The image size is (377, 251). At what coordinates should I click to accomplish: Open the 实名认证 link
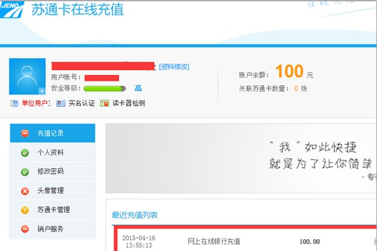(x=82, y=103)
